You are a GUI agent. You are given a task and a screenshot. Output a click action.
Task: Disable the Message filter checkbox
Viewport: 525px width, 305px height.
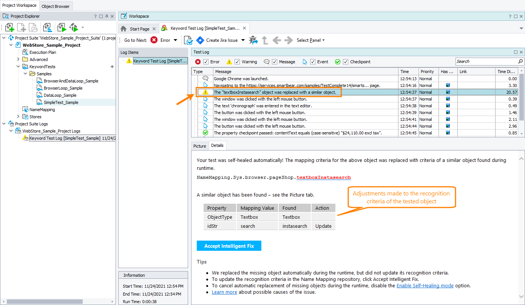point(275,61)
